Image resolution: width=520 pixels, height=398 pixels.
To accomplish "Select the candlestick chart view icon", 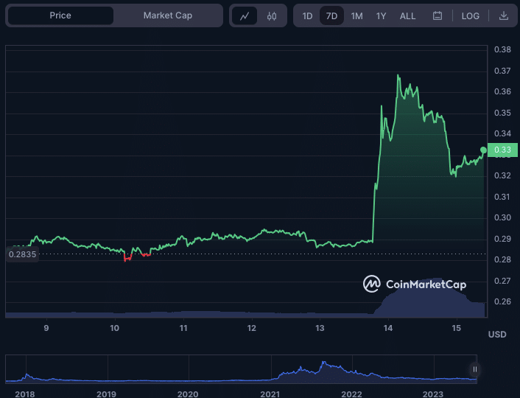I will [272, 15].
